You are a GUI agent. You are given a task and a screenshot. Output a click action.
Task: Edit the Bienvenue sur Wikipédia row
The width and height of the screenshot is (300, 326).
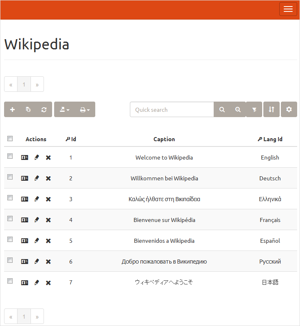[37, 220]
